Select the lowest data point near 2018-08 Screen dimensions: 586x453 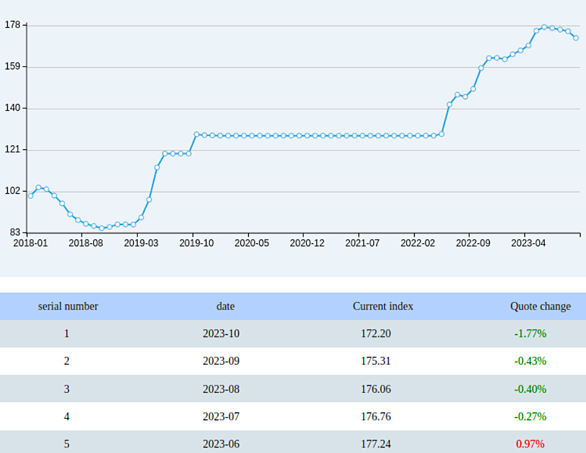pos(101,228)
